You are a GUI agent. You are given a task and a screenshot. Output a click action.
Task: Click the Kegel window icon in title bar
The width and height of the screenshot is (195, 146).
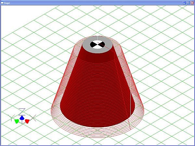2,2
